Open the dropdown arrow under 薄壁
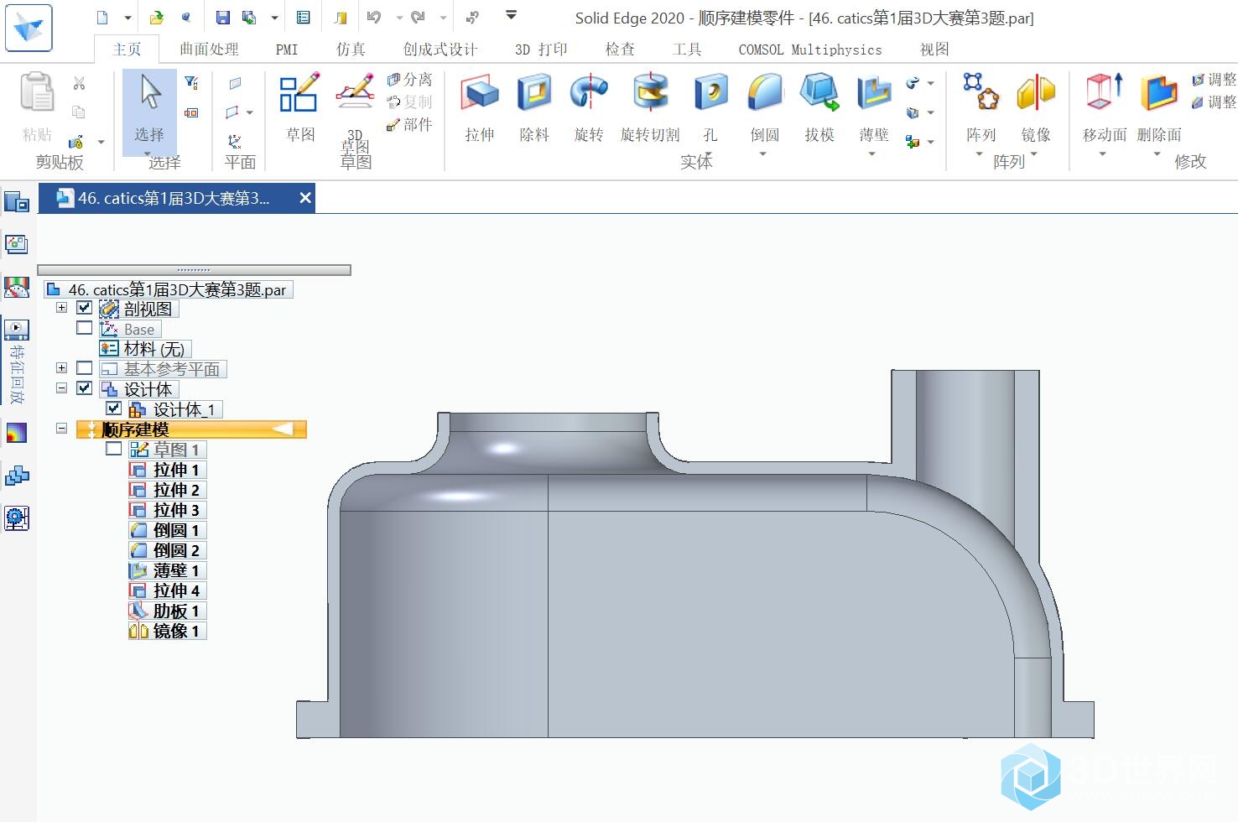The image size is (1238, 822). click(x=872, y=154)
